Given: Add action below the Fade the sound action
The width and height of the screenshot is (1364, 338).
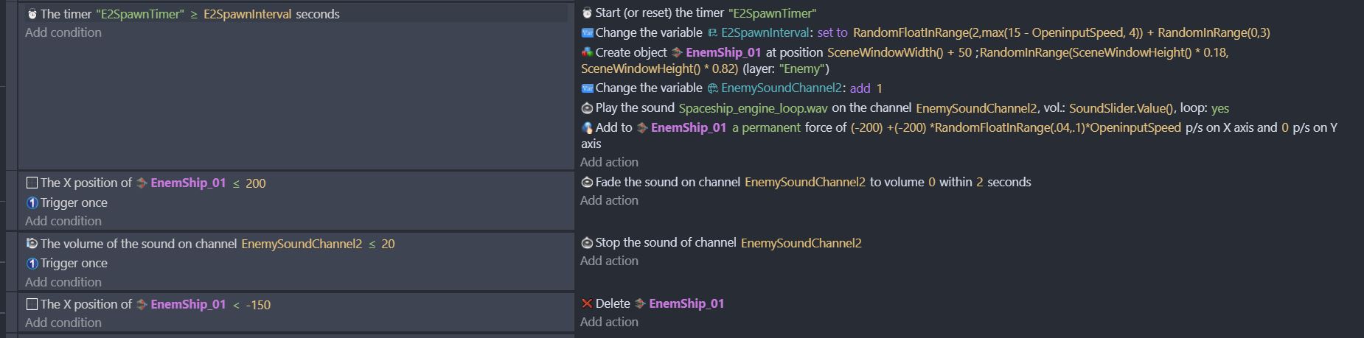Looking at the screenshot, I should (609, 200).
